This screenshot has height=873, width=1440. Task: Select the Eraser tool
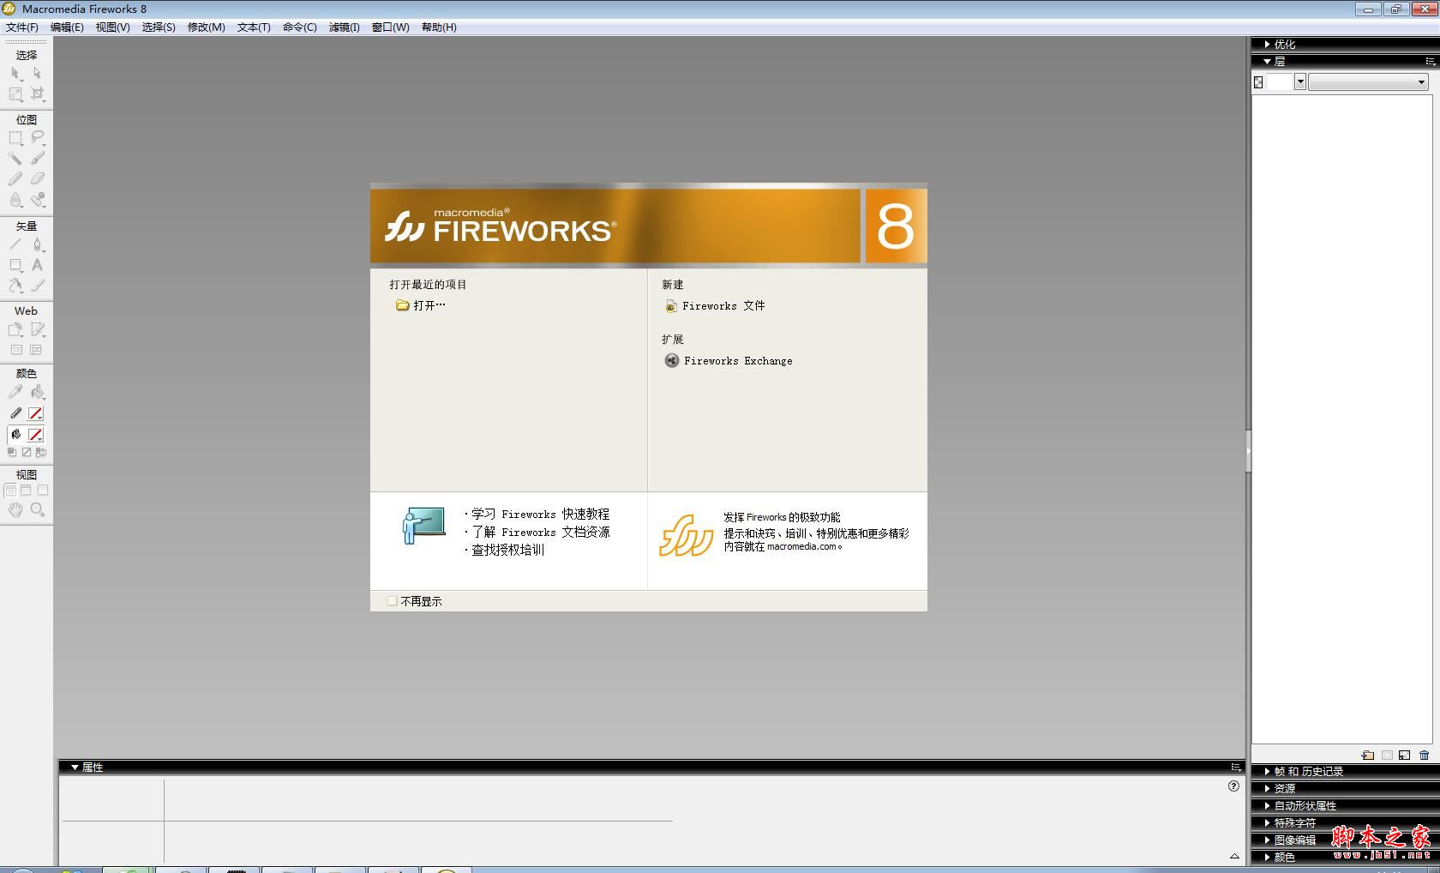pos(37,179)
